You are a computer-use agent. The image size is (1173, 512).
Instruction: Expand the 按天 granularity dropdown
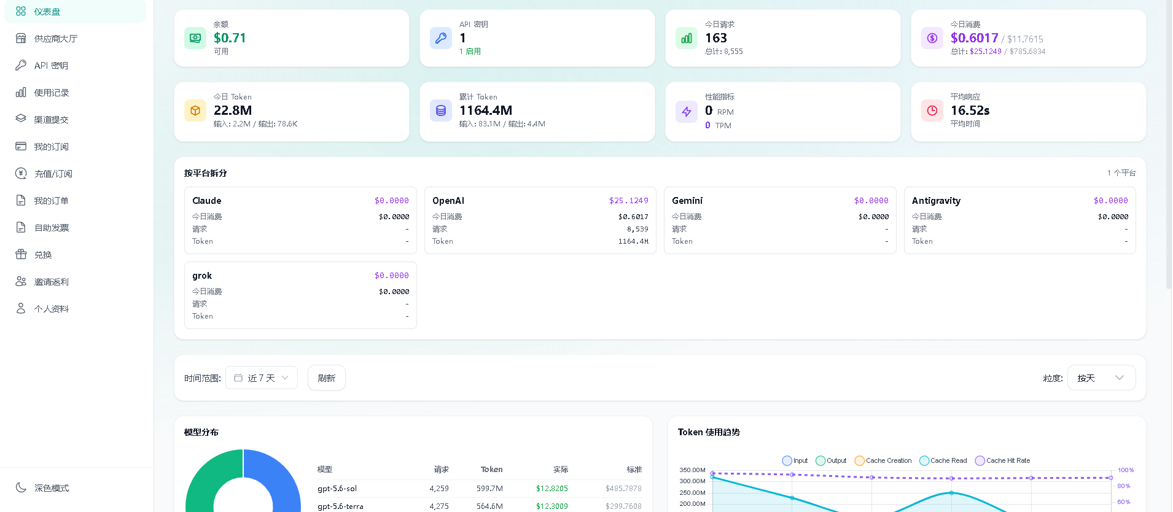tap(1101, 378)
